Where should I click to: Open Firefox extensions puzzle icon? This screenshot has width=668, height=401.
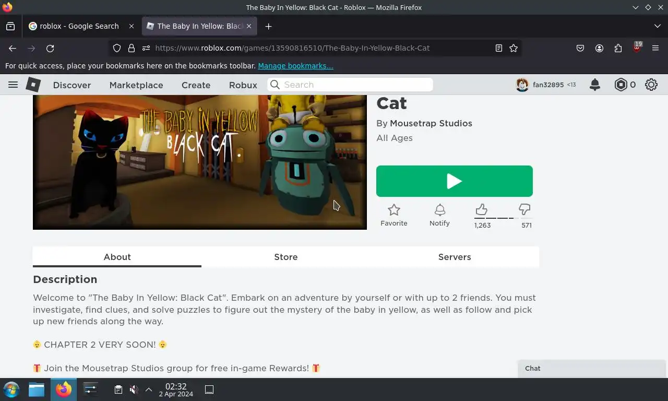pyautogui.click(x=618, y=48)
